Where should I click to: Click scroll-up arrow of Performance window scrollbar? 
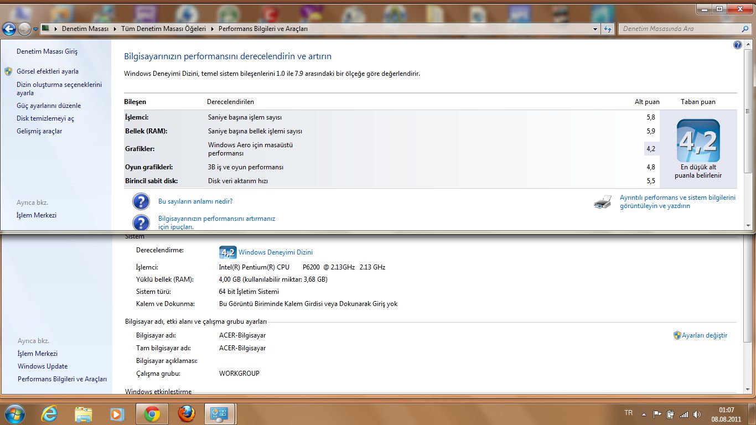pyautogui.click(x=749, y=44)
